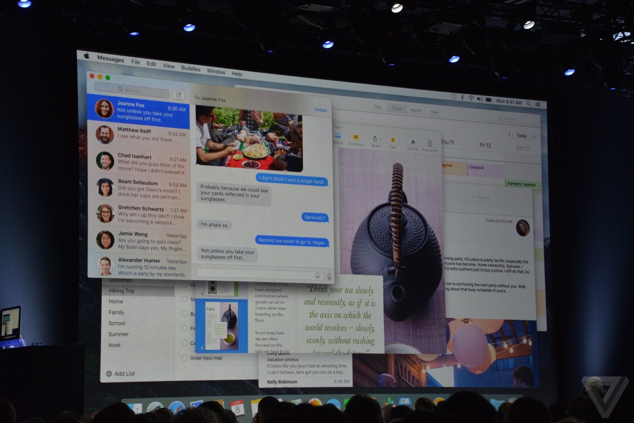Mark the Order topo map reminder complete
Viewport: 634px width, 423px height.
point(184,358)
